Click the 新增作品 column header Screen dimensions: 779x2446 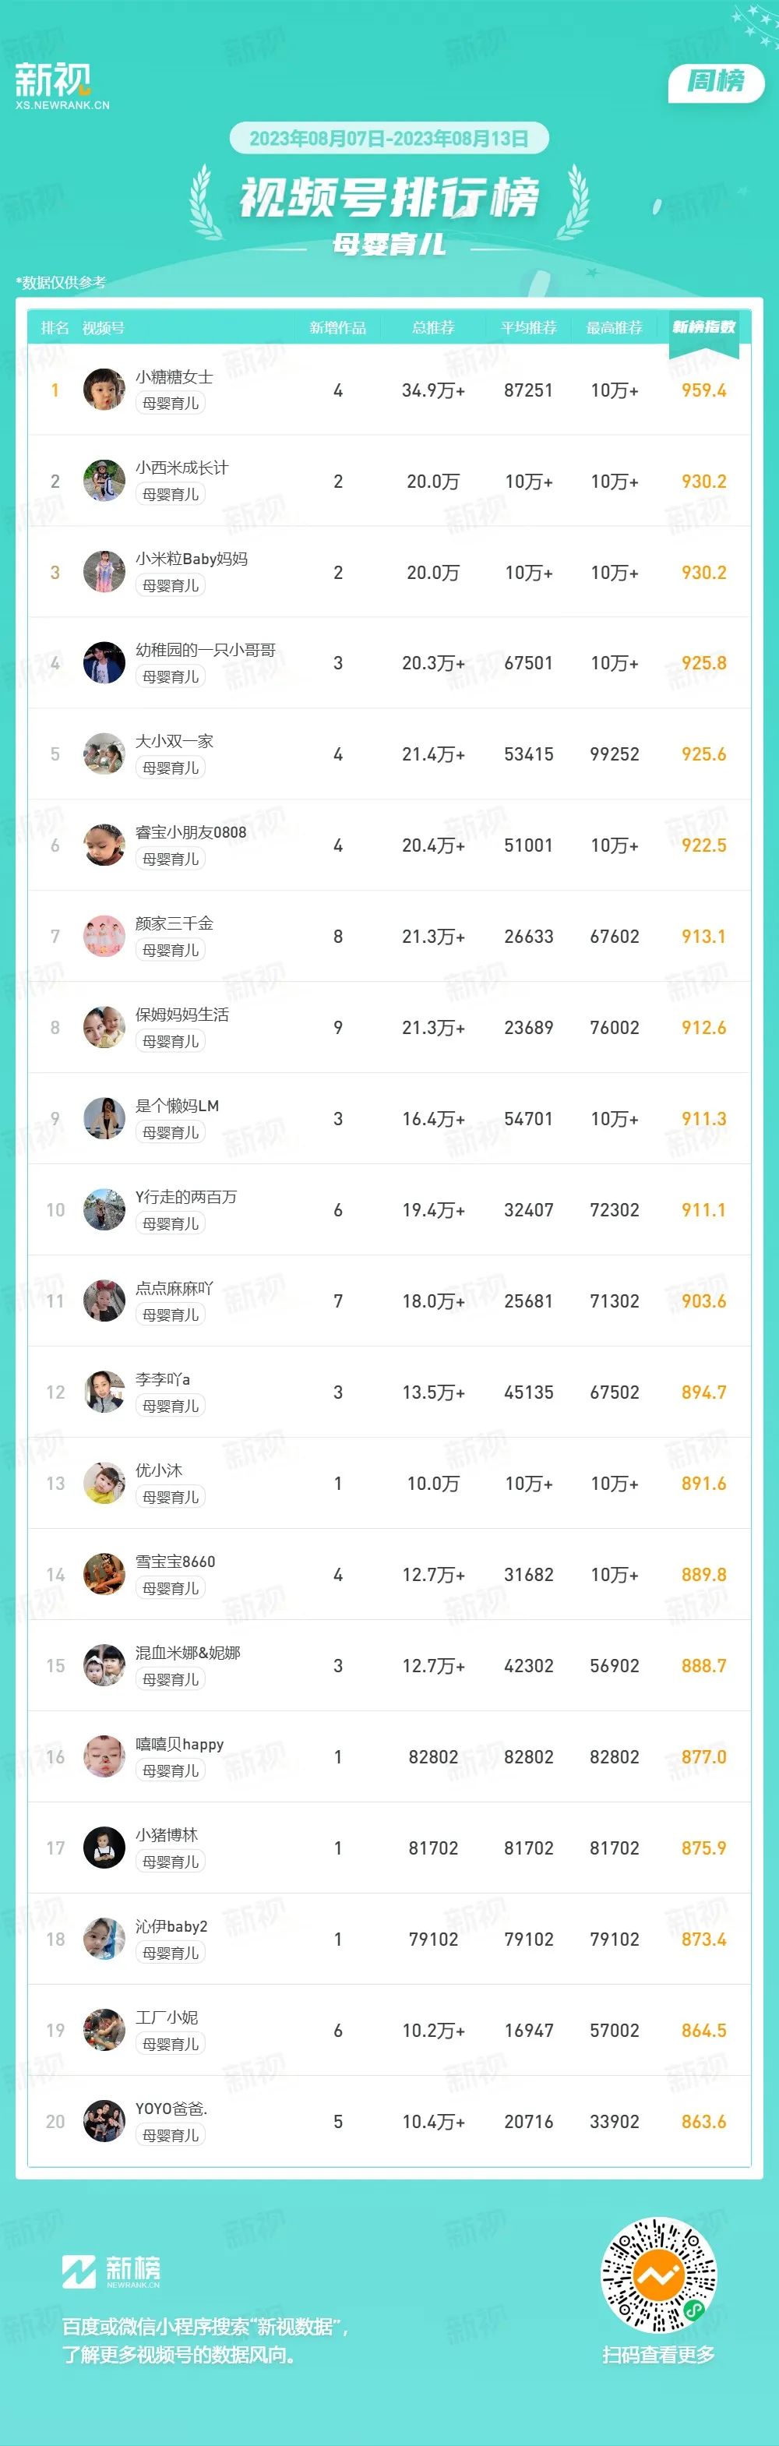[x=338, y=327]
